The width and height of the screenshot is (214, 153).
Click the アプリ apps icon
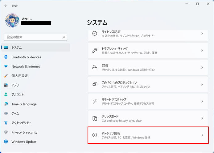coord(6,85)
